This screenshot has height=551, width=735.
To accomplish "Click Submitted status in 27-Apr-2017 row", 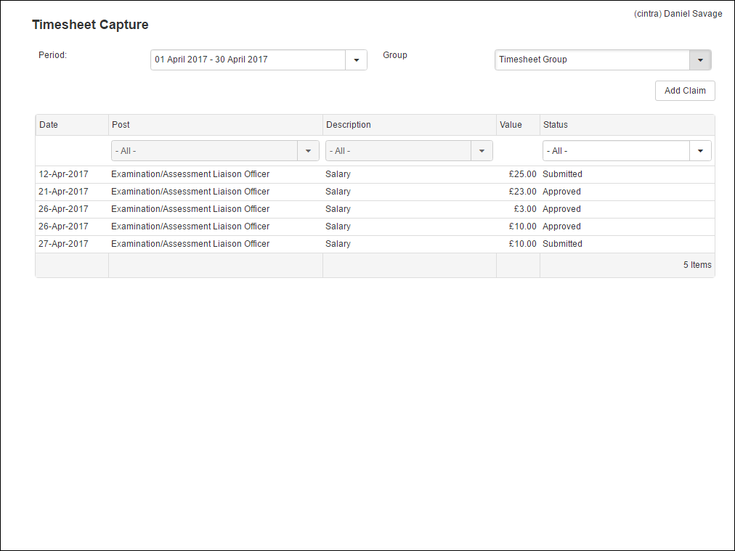I will [562, 244].
